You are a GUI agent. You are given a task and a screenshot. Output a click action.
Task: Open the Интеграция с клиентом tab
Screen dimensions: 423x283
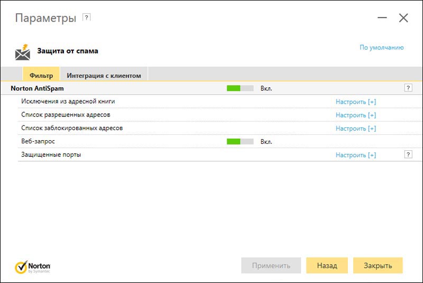[x=104, y=74]
